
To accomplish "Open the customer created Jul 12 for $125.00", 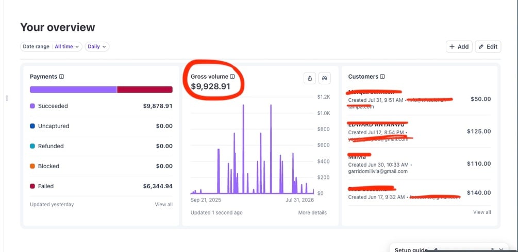I will [x=419, y=131].
